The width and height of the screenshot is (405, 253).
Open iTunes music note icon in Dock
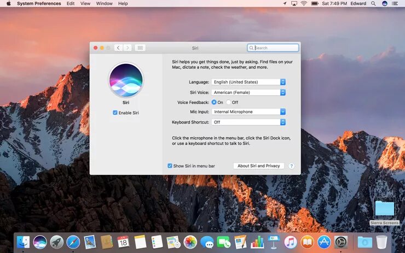coord(291,242)
